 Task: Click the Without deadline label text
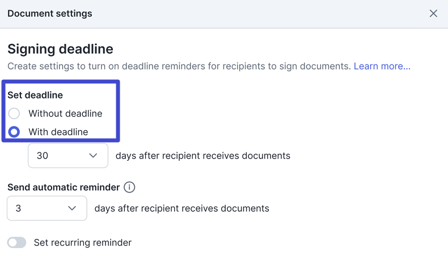coord(65,114)
